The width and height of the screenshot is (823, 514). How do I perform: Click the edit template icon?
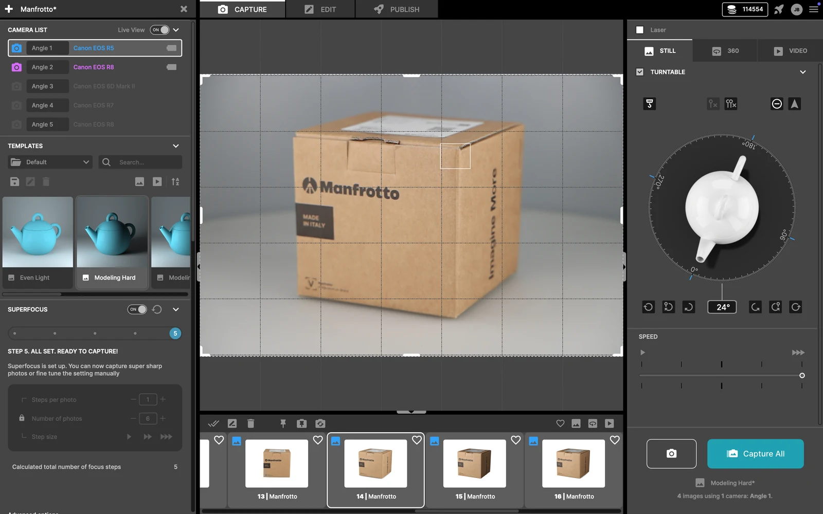(x=30, y=181)
